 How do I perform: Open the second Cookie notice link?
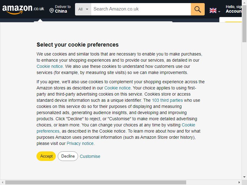tap(117, 88)
